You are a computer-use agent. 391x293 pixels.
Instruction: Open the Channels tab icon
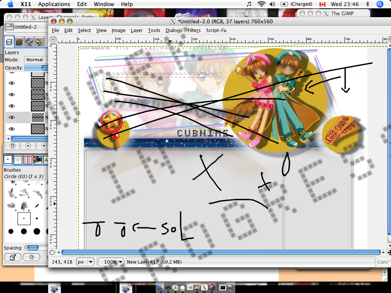click(19, 42)
